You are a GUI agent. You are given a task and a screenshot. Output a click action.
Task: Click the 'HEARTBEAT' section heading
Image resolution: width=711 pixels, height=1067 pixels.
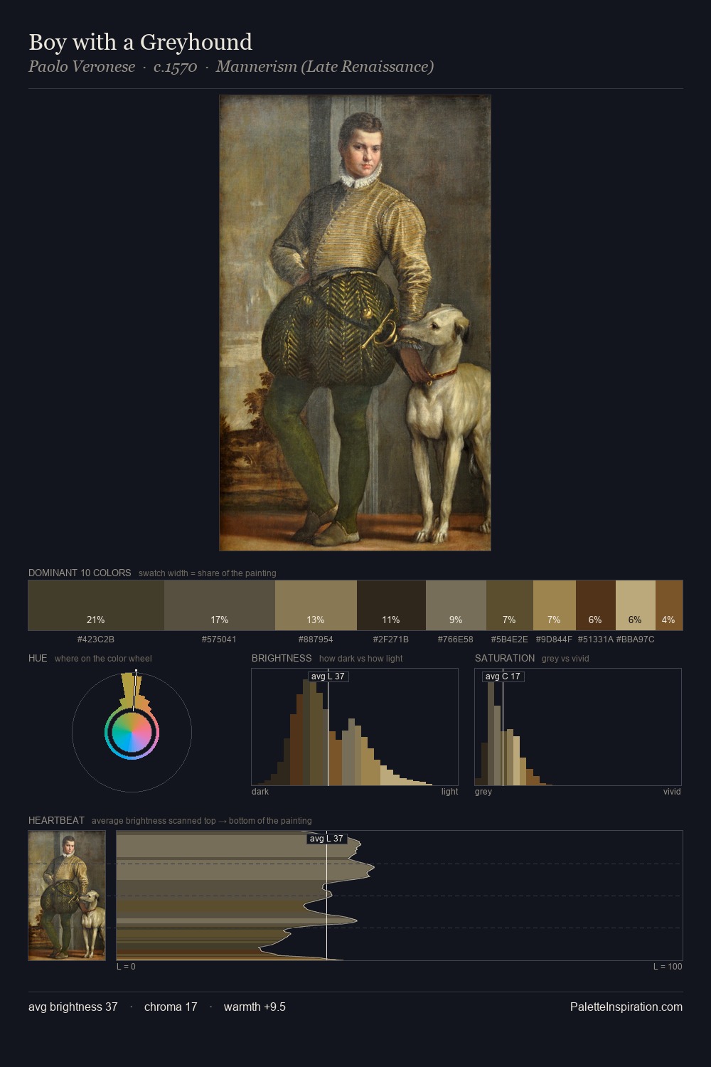click(56, 820)
